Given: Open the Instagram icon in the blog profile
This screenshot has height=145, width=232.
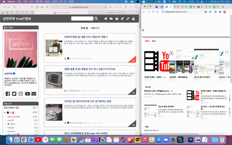Looking at the screenshot, I should pos(21,94).
